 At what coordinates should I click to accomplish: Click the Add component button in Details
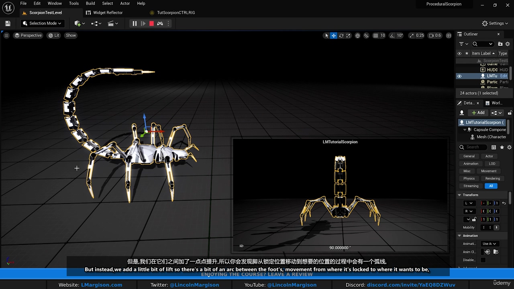tap(478, 113)
